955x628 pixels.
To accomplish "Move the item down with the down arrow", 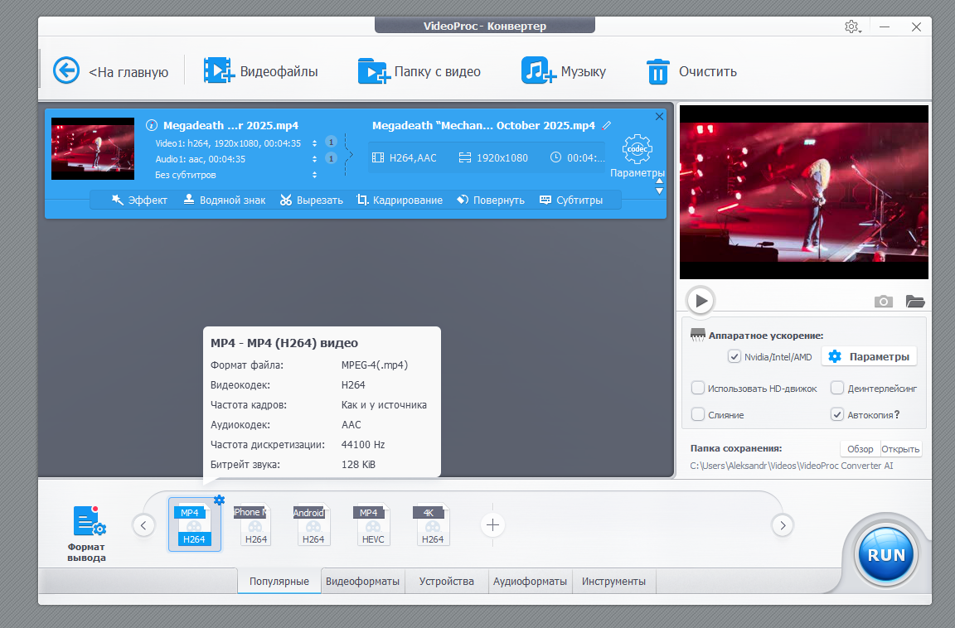I will click(659, 191).
